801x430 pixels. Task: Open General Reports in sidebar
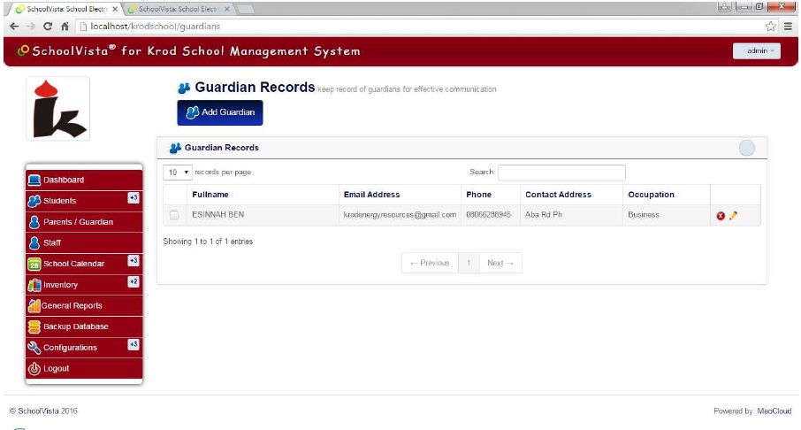[x=72, y=306]
